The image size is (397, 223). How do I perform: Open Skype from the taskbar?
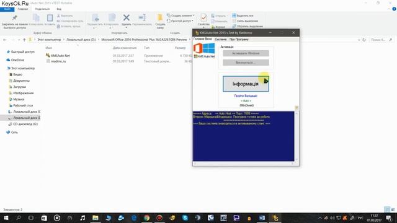(185, 217)
